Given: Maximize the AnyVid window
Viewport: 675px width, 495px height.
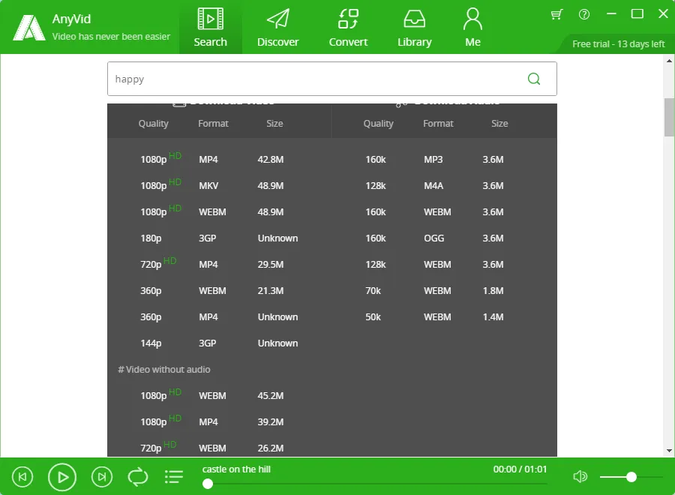Looking at the screenshot, I should click(637, 14).
